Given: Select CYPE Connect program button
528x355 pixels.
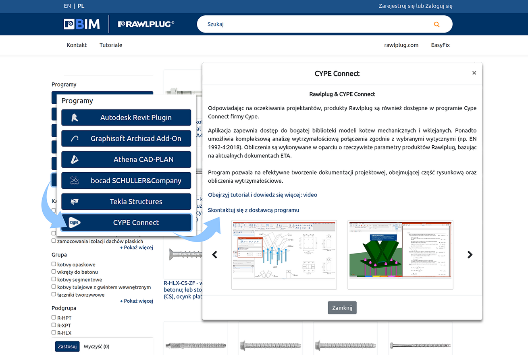Looking at the screenshot, I should pyautogui.click(x=126, y=223).
